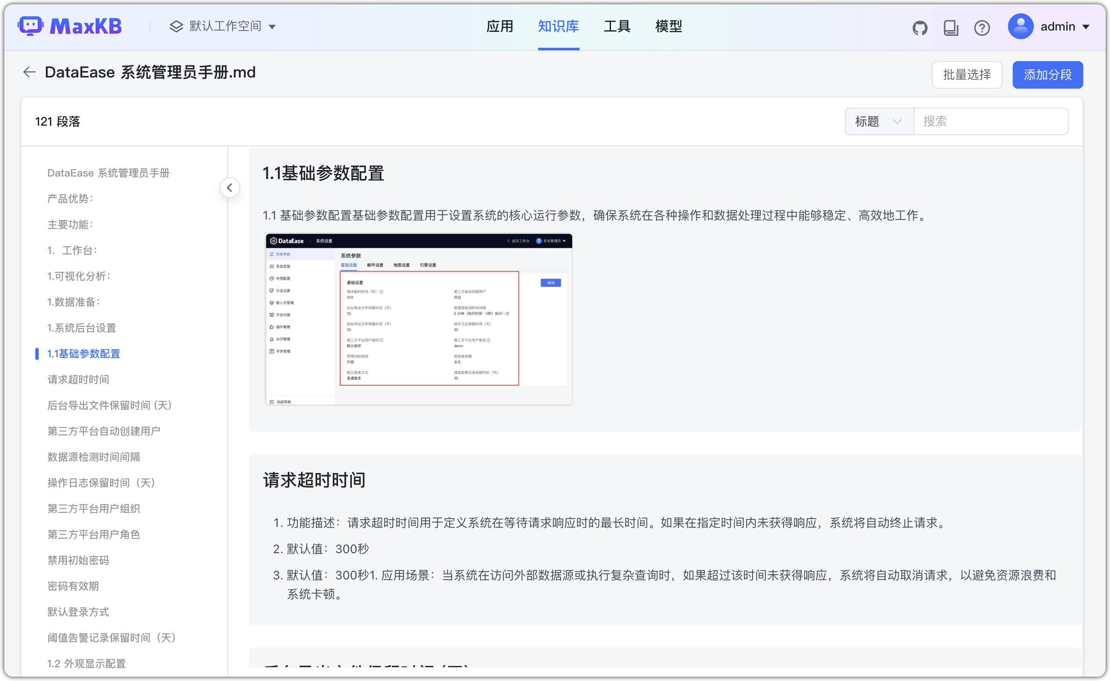Viewport: 1110px width, 681px height.
Task: Click the MaxKB logo
Action: (70, 26)
